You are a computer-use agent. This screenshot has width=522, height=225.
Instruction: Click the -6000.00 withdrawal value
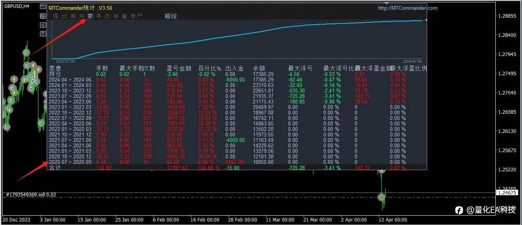click(x=235, y=80)
